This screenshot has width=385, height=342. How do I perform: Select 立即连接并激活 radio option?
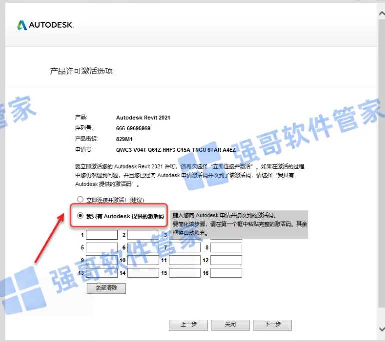tap(80, 199)
